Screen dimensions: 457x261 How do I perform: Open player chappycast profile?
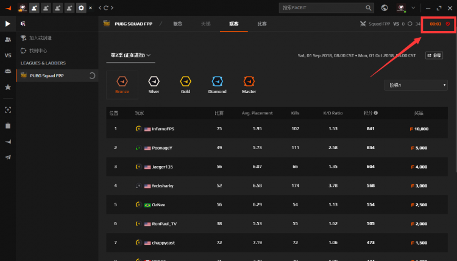click(163, 243)
